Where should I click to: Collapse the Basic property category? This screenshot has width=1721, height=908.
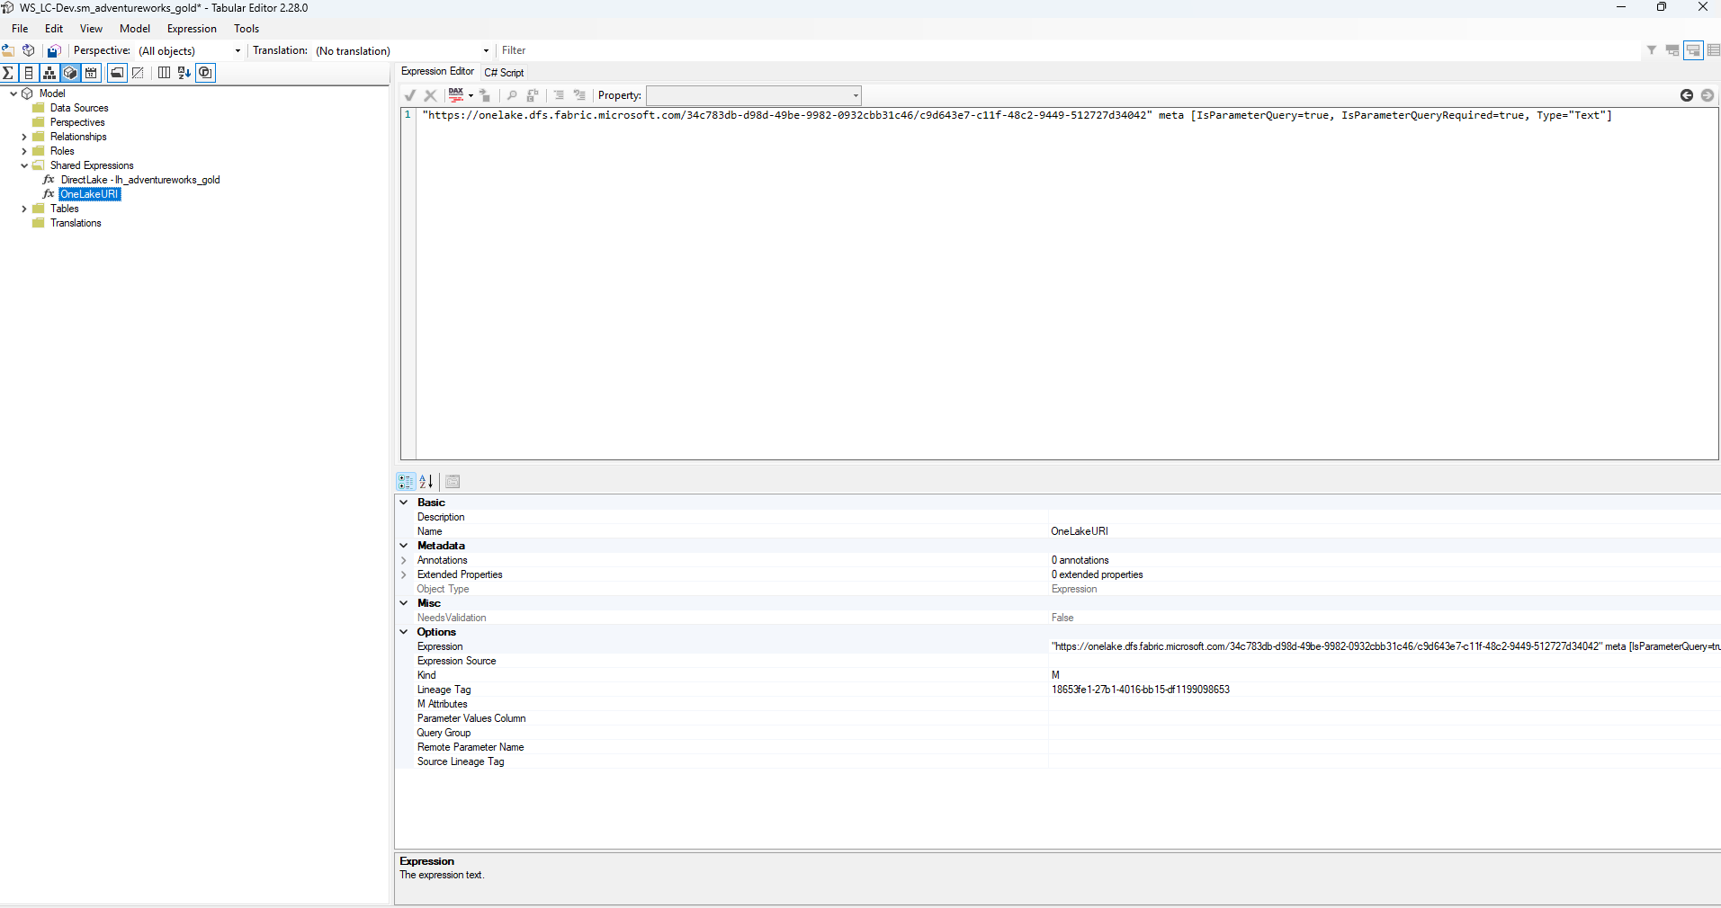(x=404, y=503)
